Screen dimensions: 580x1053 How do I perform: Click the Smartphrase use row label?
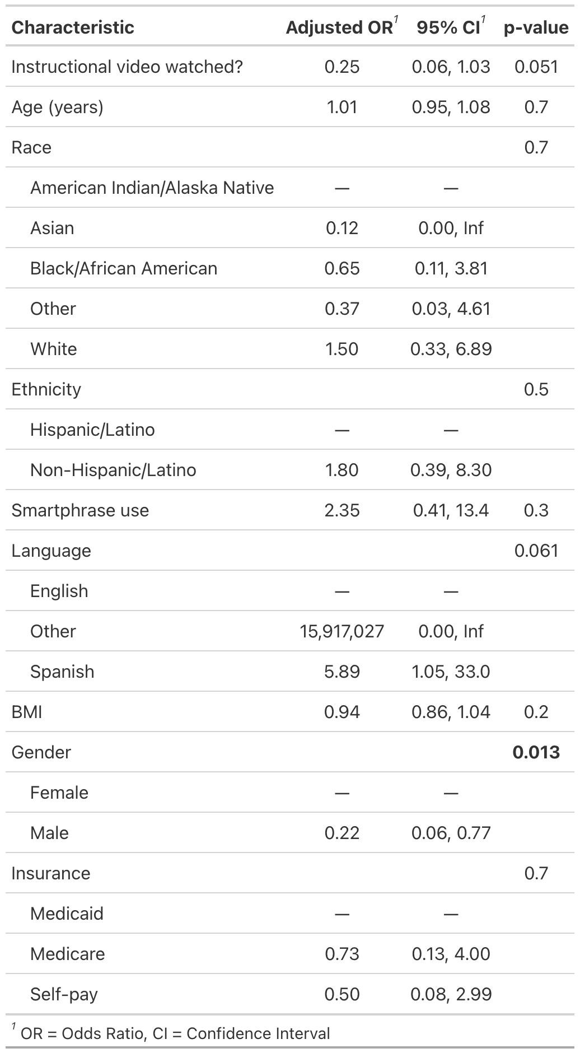(80, 510)
